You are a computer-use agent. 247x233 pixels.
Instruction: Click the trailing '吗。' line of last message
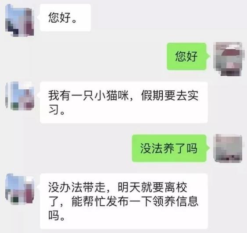click(x=57, y=215)
